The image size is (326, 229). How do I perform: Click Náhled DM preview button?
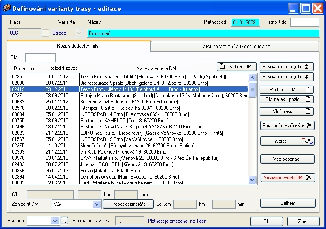point(237,67)
